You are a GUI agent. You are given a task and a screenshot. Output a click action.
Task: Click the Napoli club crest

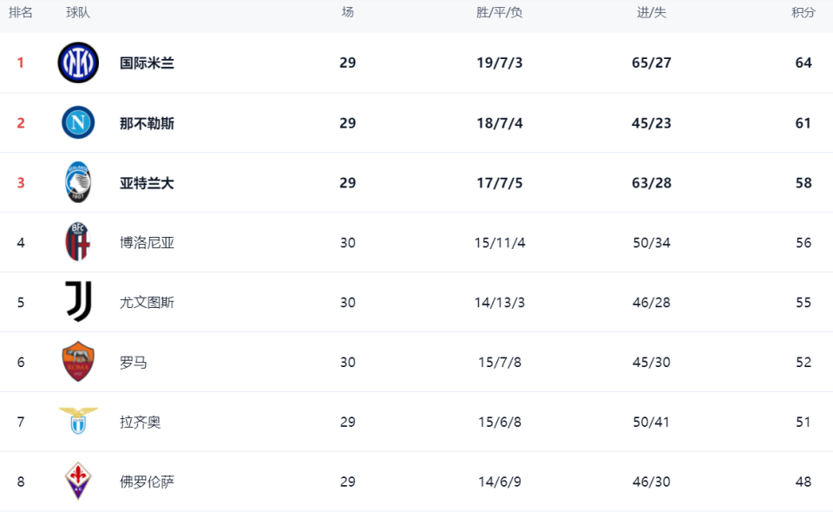[x=78, y=122]
